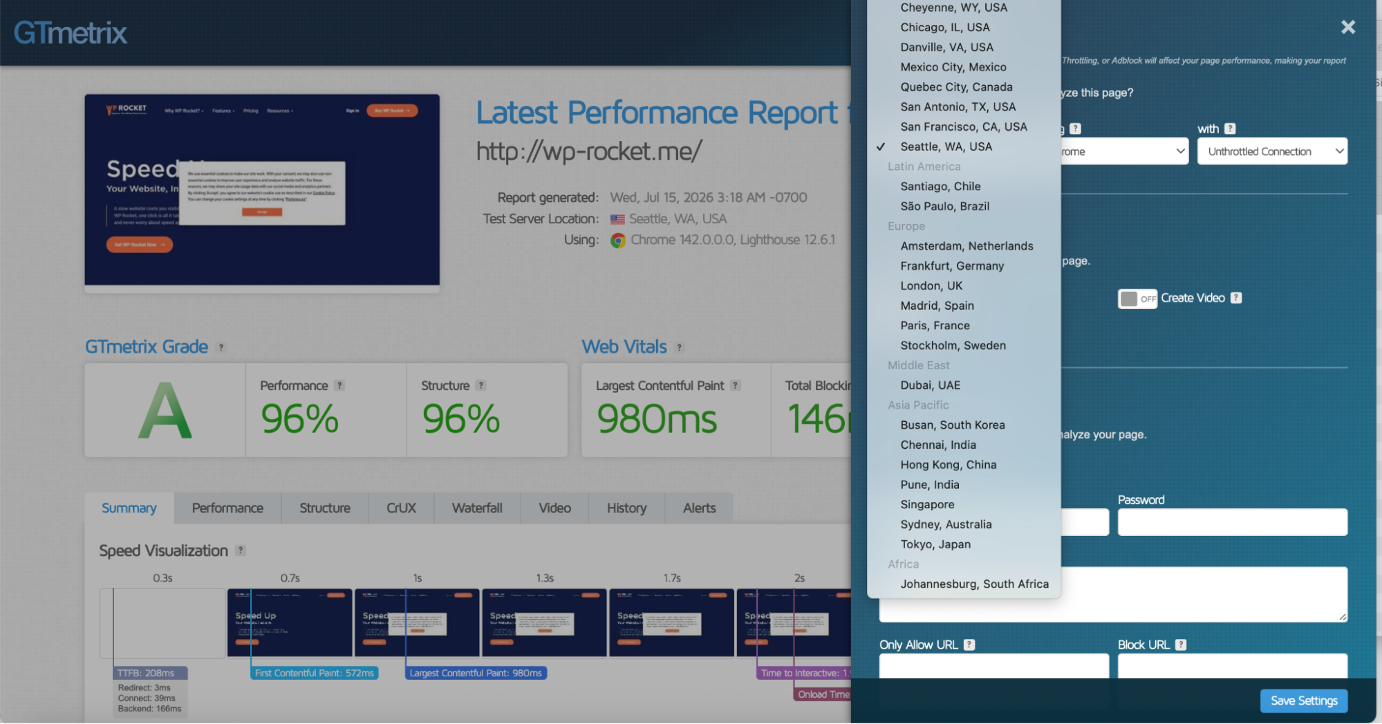Switch to the Summary tab
The height and width of the screenshot is (724, 1382).
129,508
